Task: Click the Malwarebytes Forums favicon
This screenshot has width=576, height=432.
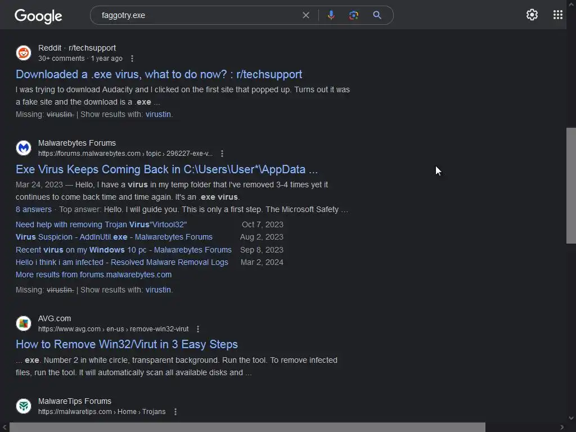Action: pos(24,148)
